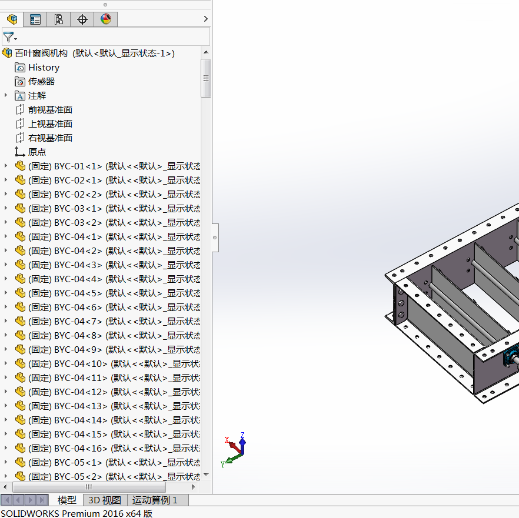Click the 模型 model tab
Viewport: 519px width, 518px height.
(x=66, y=500)
